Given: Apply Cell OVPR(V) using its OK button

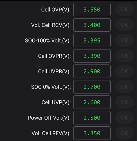Looking at the screenshot, I should 124,56.
